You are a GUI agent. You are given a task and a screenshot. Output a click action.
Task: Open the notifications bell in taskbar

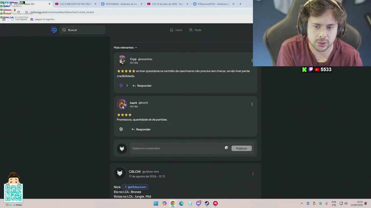tap(366, 203)
